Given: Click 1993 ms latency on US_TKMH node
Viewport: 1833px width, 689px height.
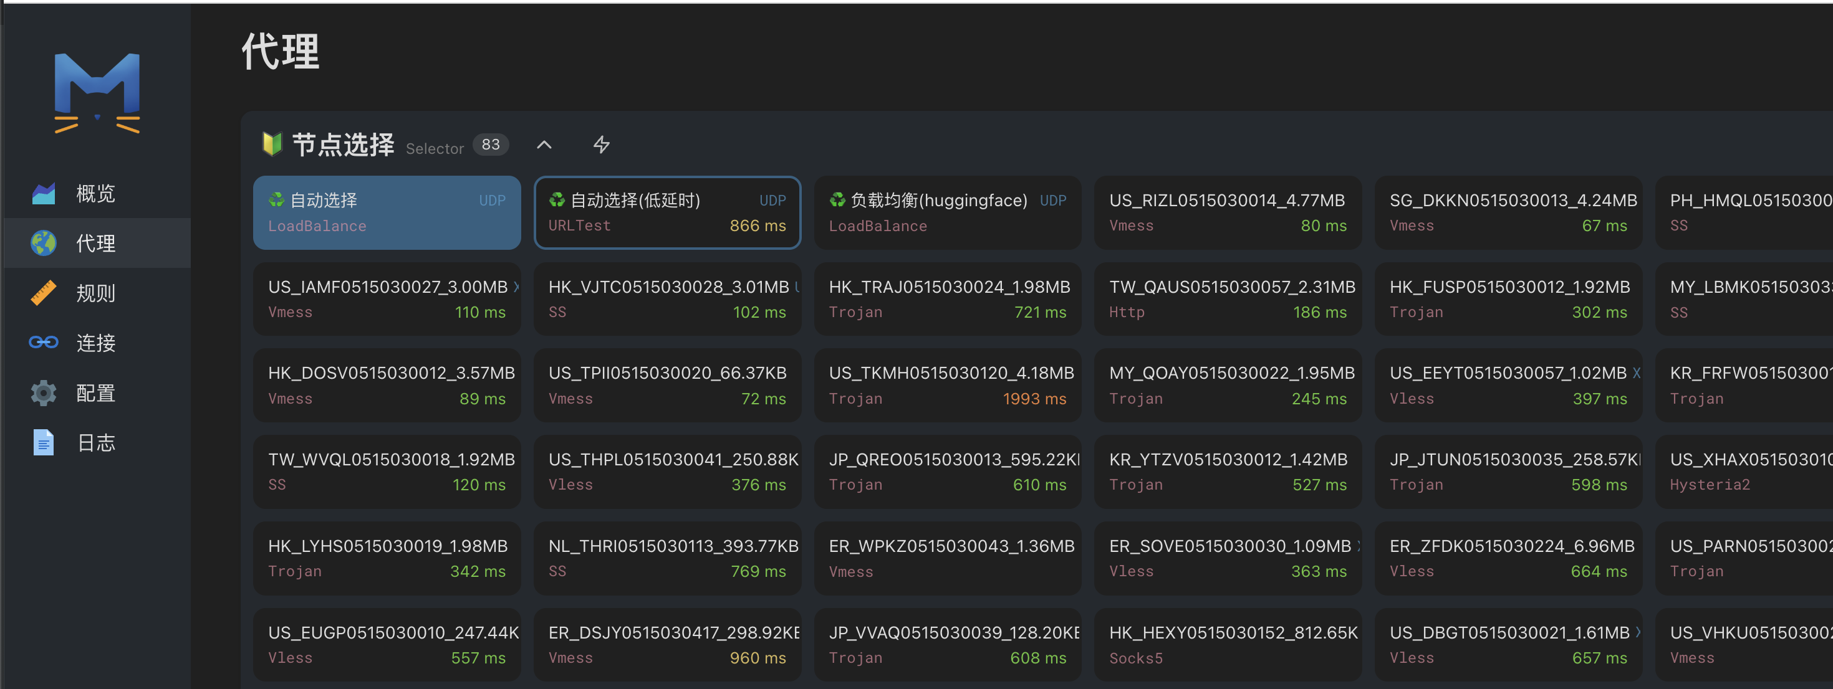Looking at the screenshot, I should (x=1034, y=399).
